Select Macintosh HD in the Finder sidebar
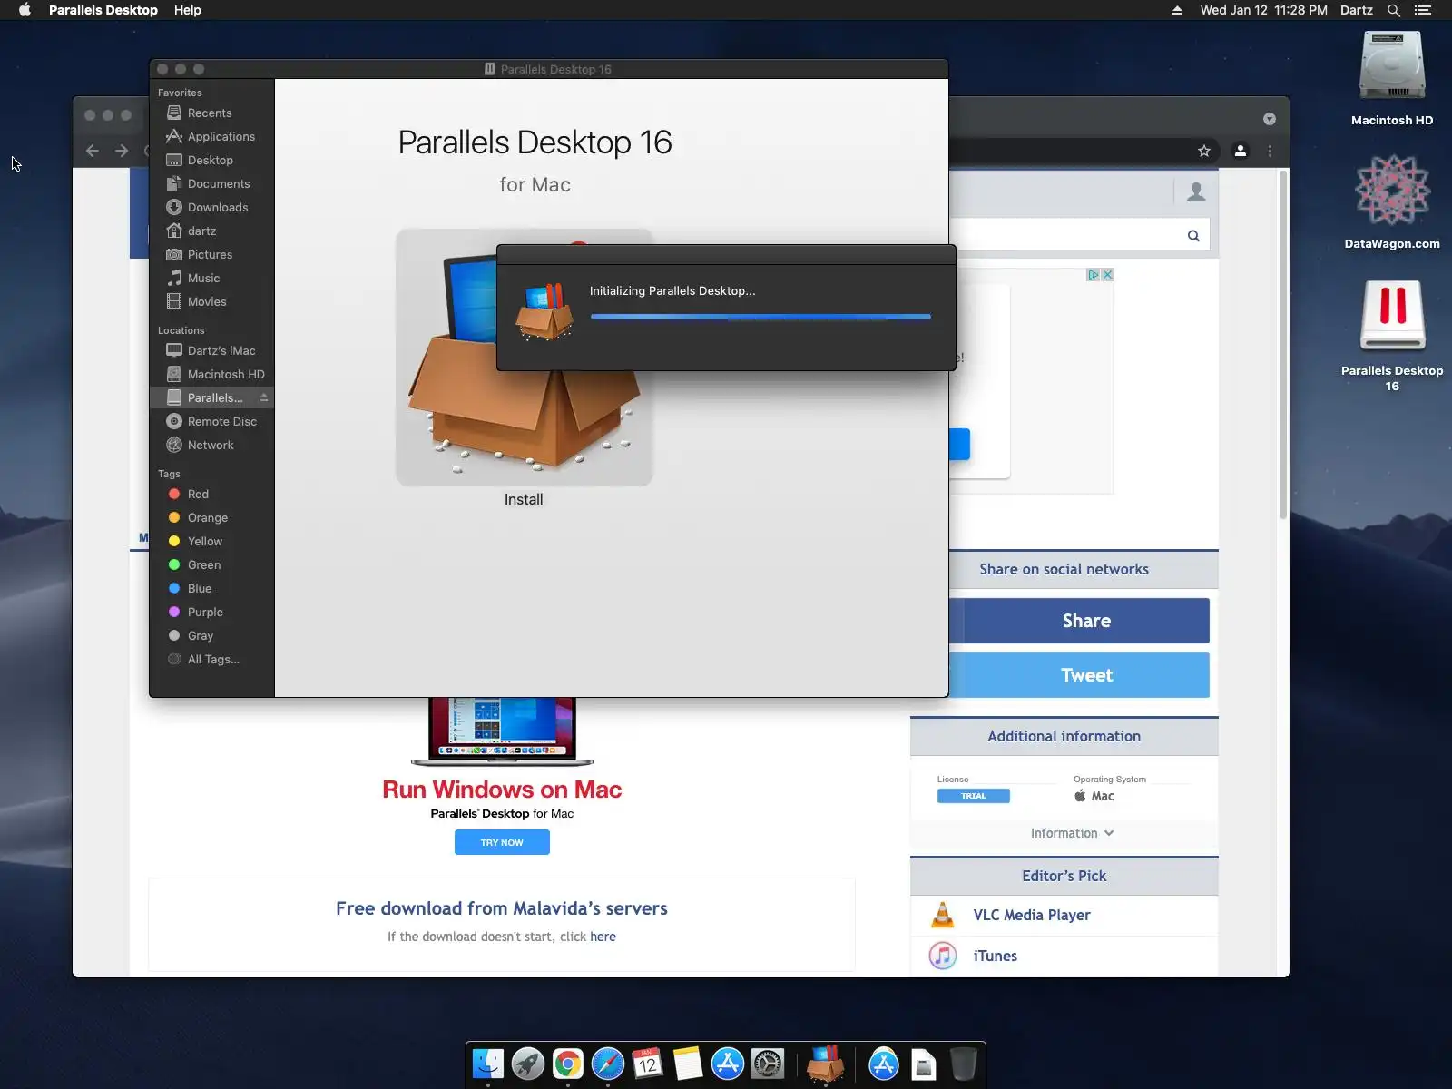 pyautogui.click(x=211, y=374)
